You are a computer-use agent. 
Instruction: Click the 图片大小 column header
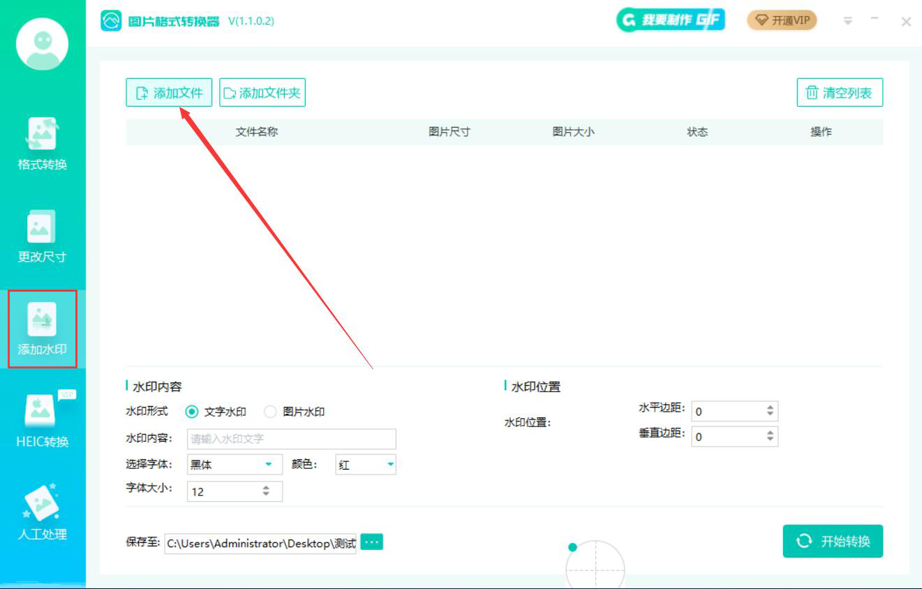(x=574, y=132)
